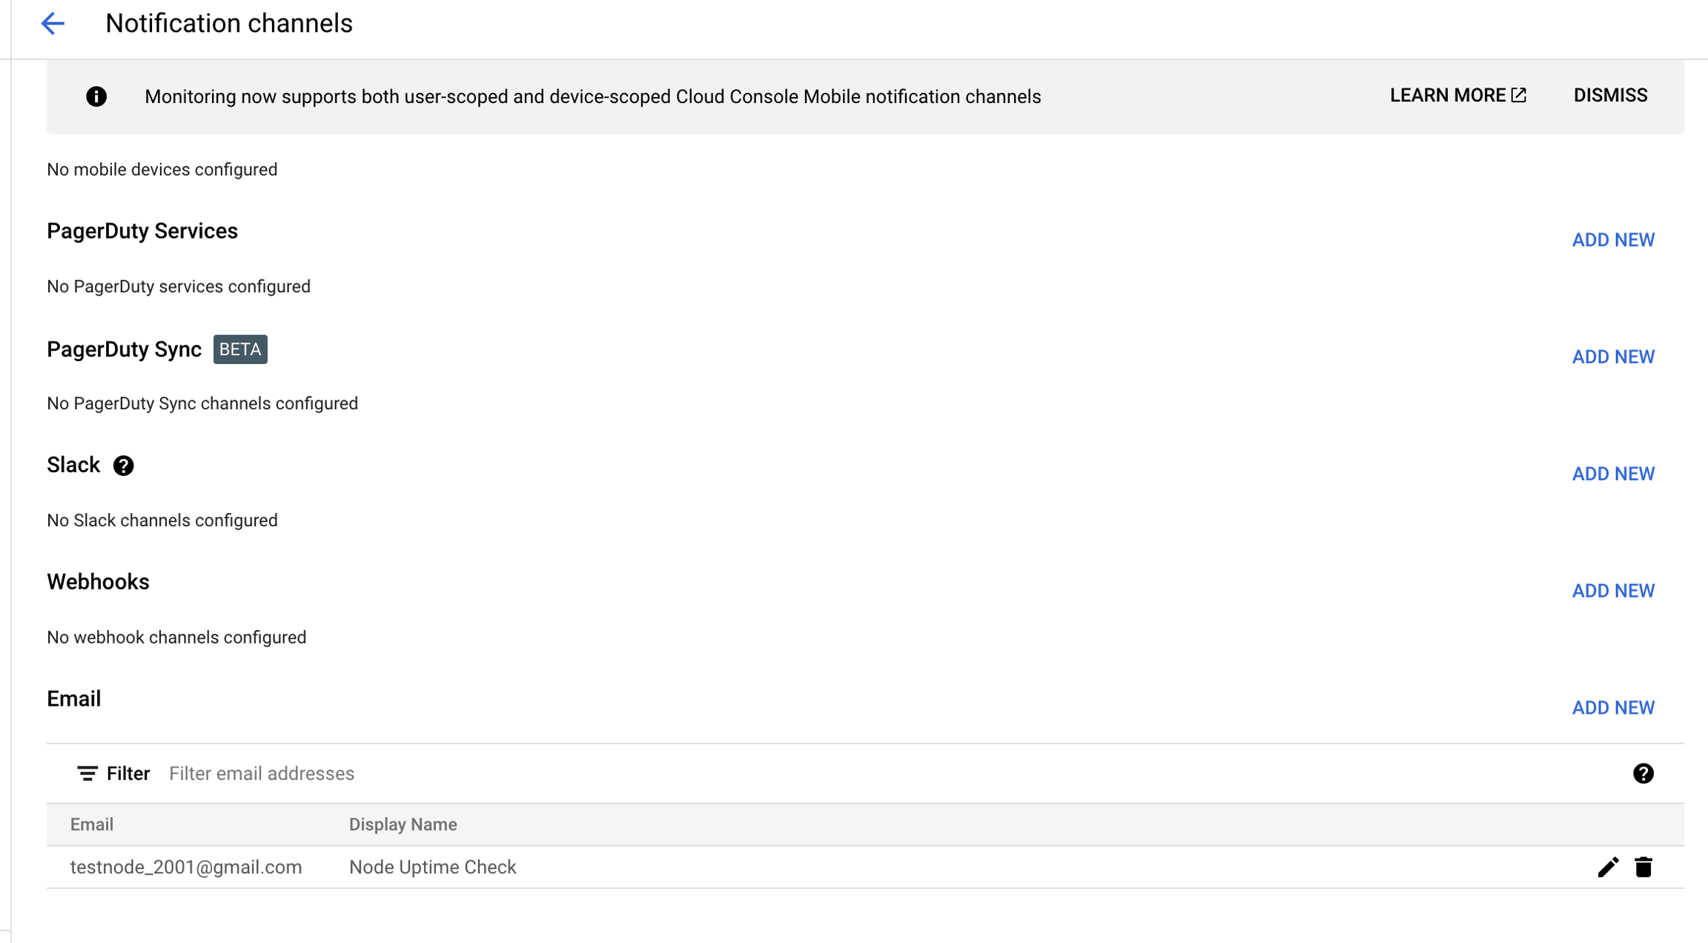Click the Filter list icon

tap(87, 773)
